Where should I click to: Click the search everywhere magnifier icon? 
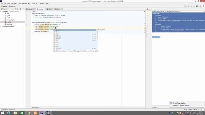tap(203, 6)
